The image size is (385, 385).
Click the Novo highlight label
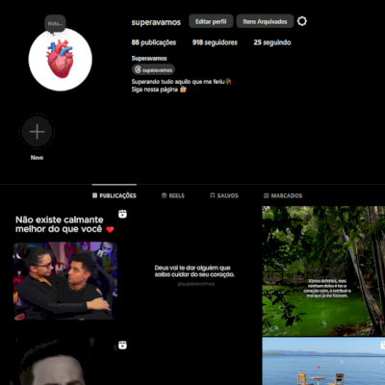[37, 158]
